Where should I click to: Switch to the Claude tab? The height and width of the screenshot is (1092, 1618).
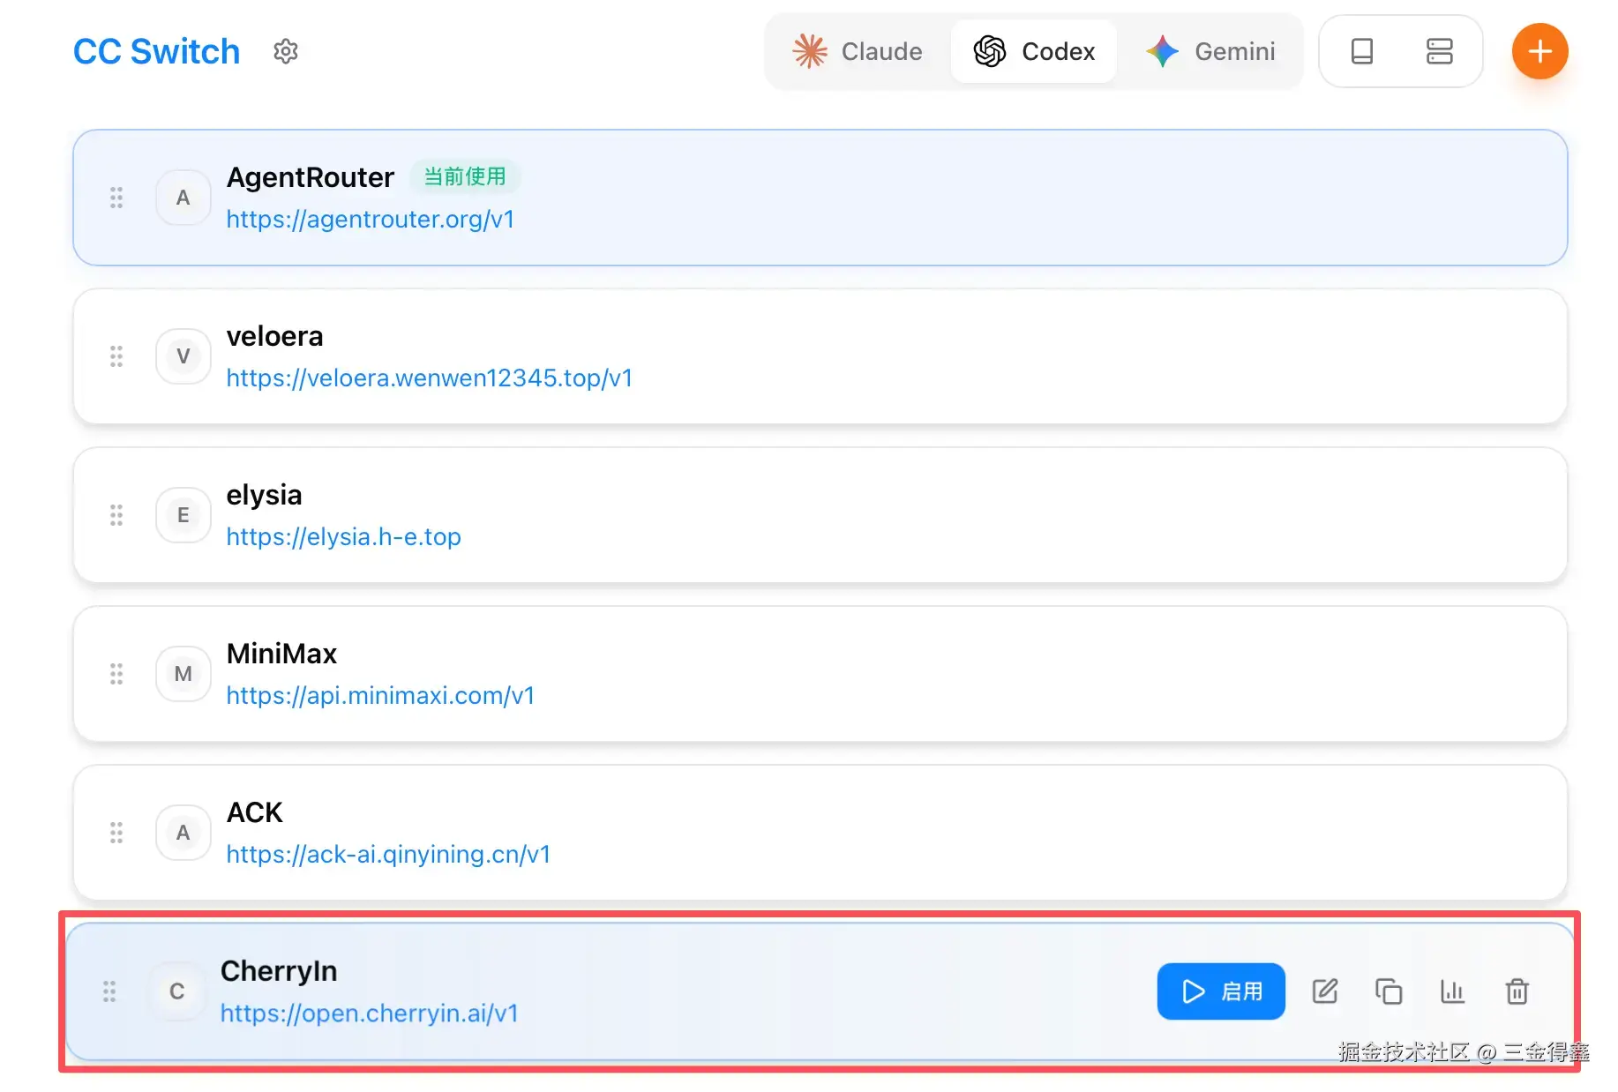pos(858,51)
